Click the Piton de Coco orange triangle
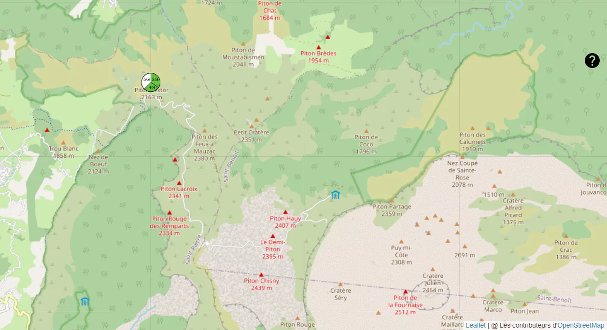 [x=366, y=131]
